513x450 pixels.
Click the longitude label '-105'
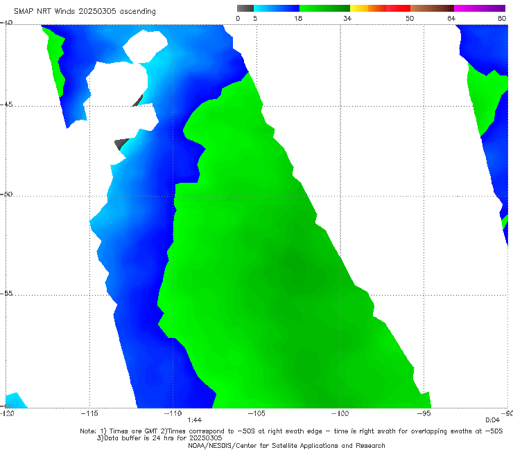(x=256, y=413)
